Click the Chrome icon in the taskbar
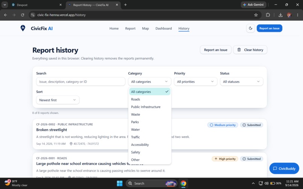This screenshot has height=189, width=303. click(x=183, y=183)
